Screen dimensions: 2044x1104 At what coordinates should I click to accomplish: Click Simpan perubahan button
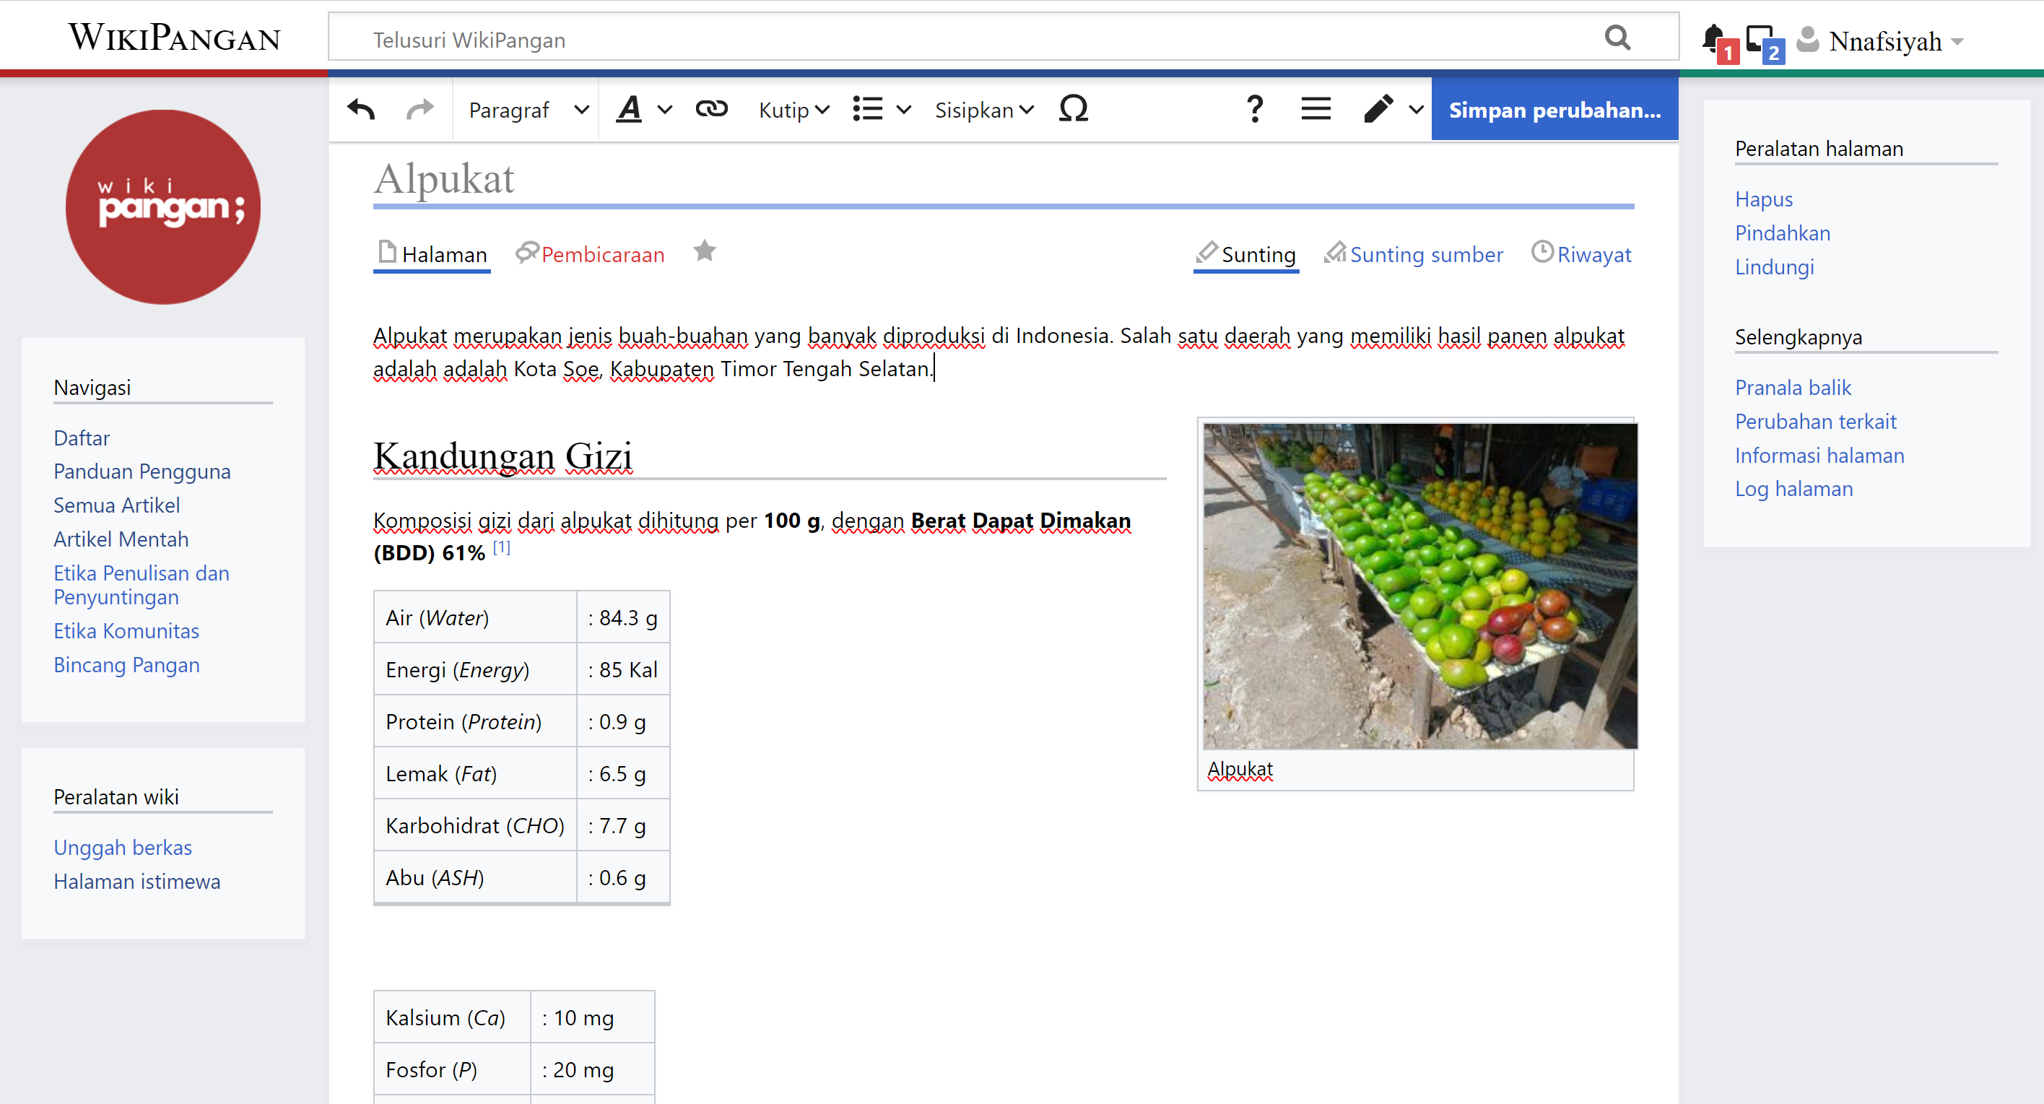click(1554, 110)
